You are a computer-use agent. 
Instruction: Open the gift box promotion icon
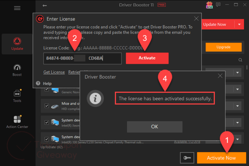point(209,5)
